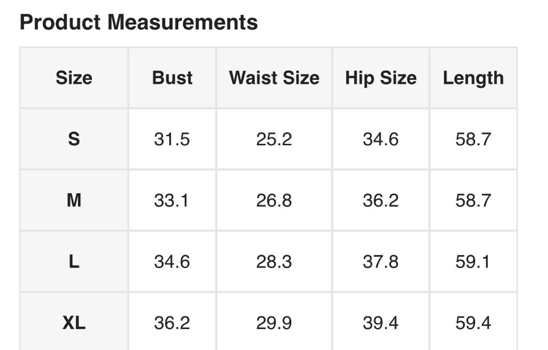Select the M size row label
Image resolution: width=548 pixels, height=350 pixels.
(74, 201)
